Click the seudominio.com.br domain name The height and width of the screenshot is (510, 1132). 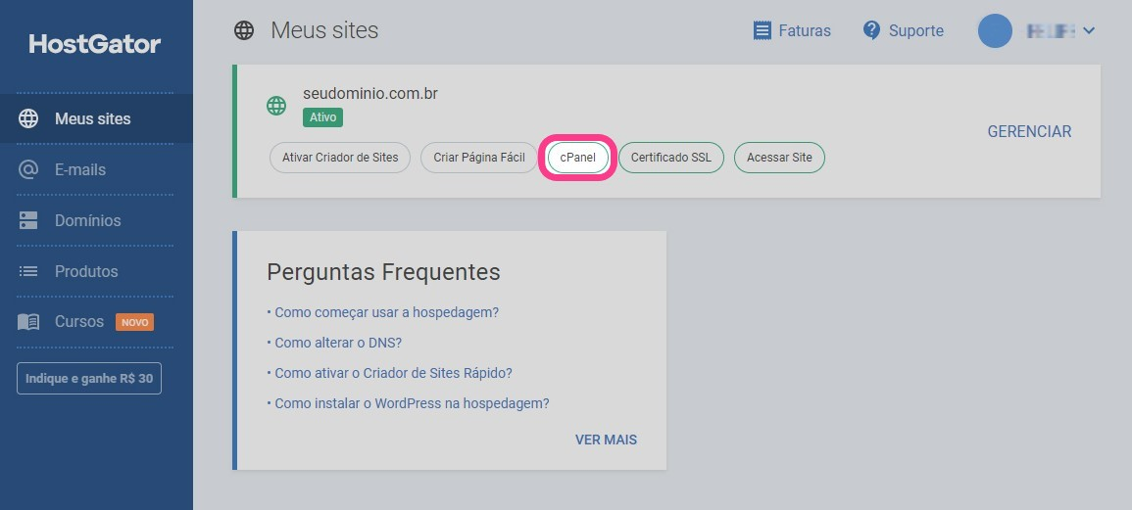(x=370, y=94)
